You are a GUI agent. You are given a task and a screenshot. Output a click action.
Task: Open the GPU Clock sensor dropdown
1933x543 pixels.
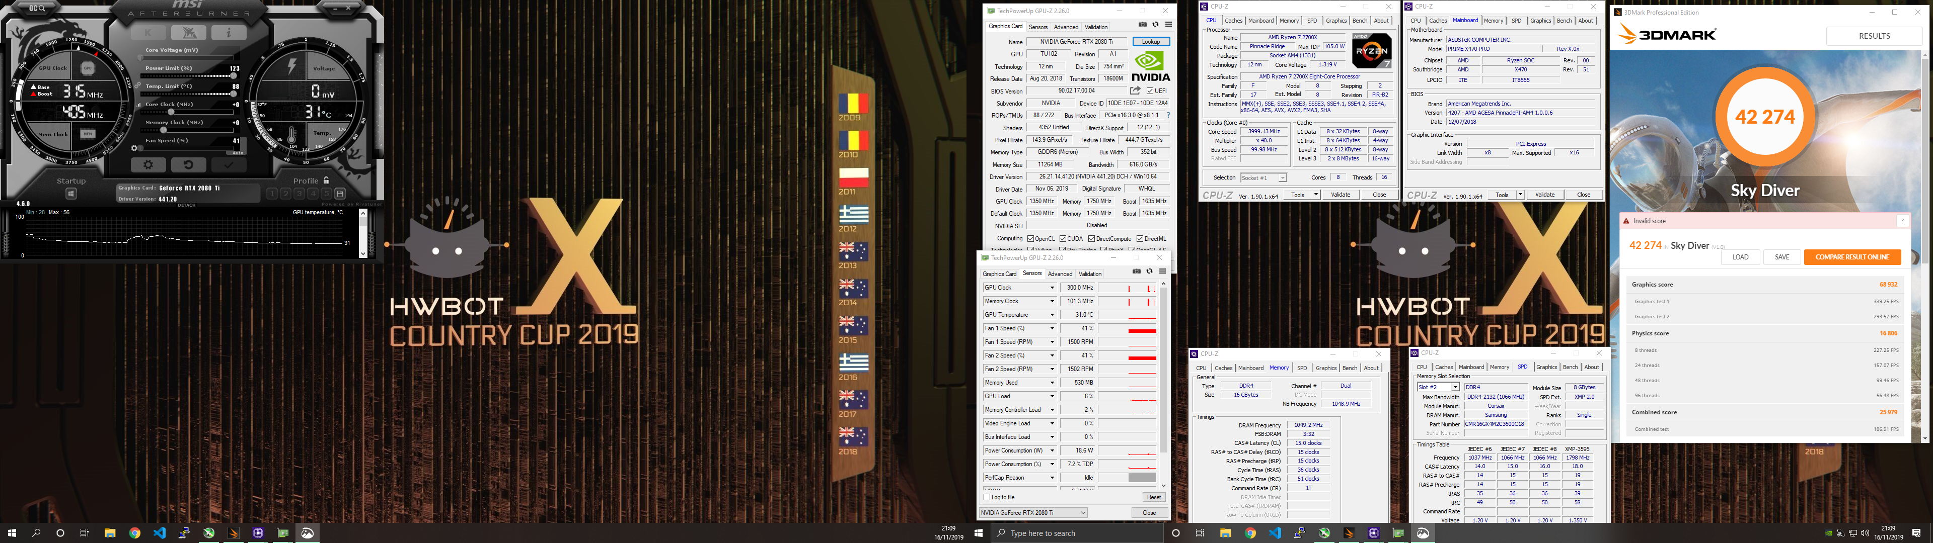(1053, 287)
